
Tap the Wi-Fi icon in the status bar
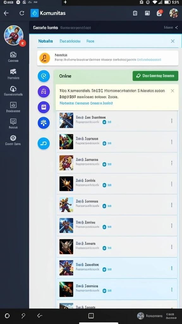155,2
